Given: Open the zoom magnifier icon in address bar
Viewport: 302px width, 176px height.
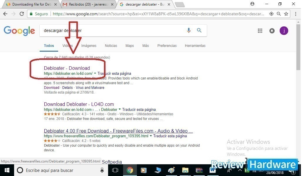Looking at the screenshot, I should [279, 14].
